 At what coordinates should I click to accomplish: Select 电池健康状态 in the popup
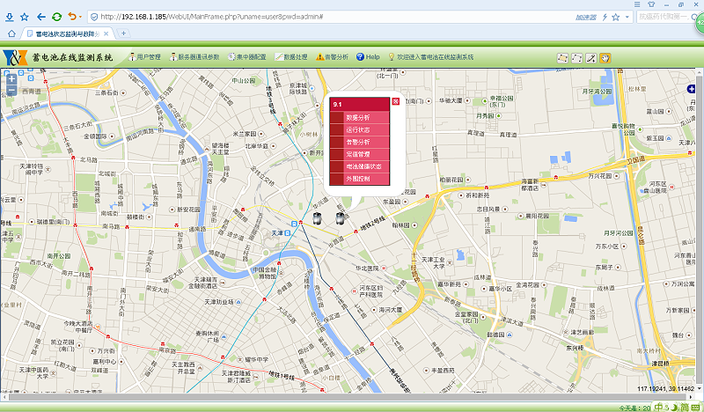(363, 166)
